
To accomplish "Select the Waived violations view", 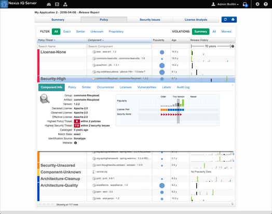I will click(x=226, y=32).
